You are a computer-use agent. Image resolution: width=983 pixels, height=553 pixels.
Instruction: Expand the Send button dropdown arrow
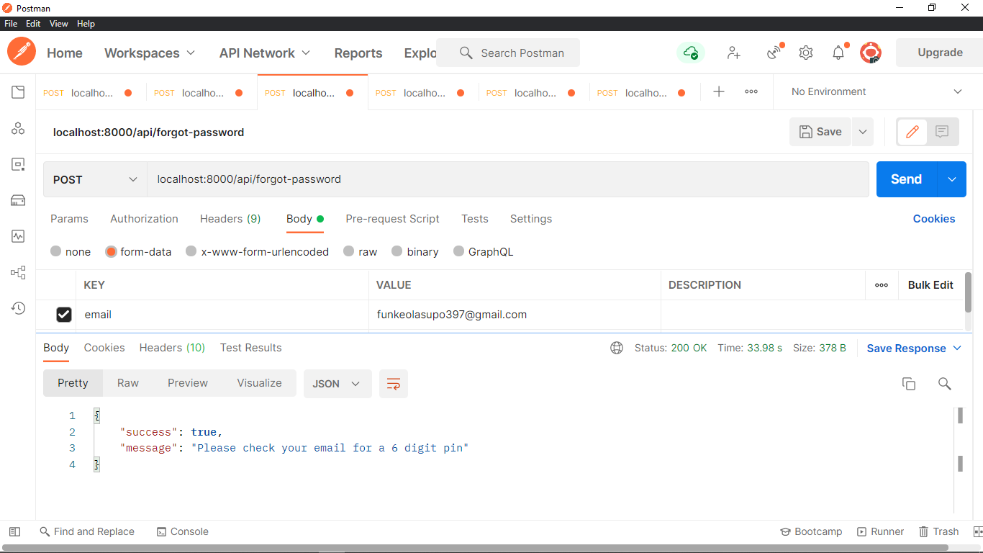951,179
